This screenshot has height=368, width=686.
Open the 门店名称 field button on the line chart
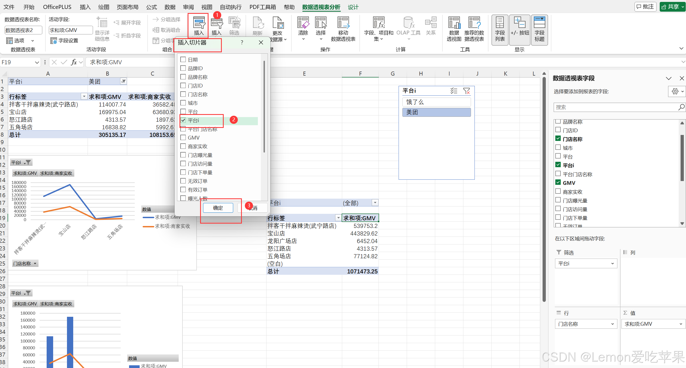(25, 263)
